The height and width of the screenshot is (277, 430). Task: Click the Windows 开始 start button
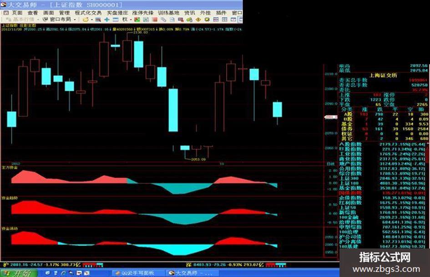pyautogui.click(x=19, y=273)
